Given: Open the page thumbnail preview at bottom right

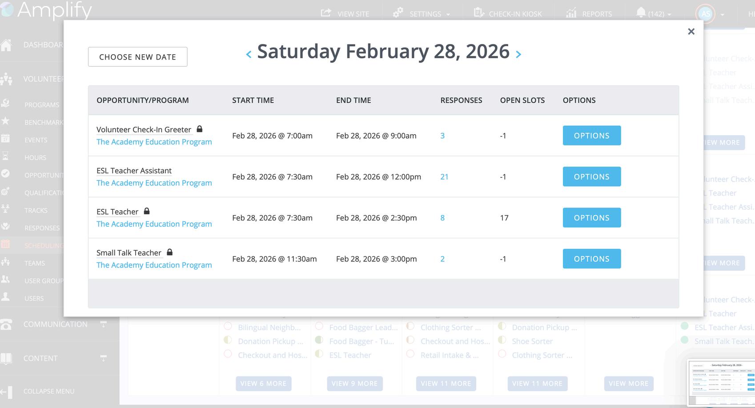Looking at the screenshot, I should point(721,382).
